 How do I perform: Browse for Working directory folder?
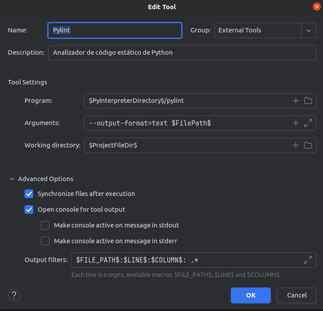tap(308, 145)
